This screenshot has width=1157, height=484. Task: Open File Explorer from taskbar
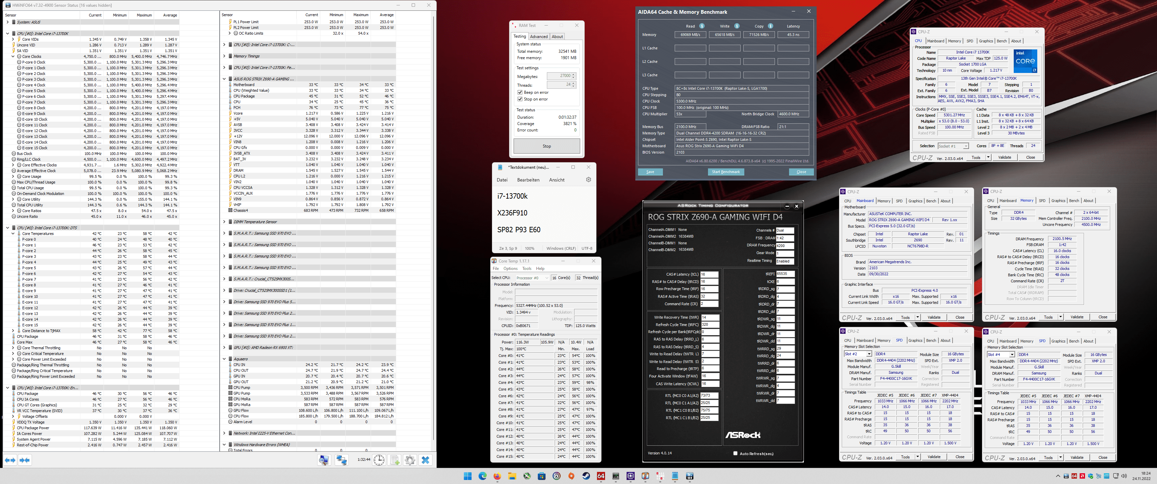pyautogui.click(x=512, y=476)
